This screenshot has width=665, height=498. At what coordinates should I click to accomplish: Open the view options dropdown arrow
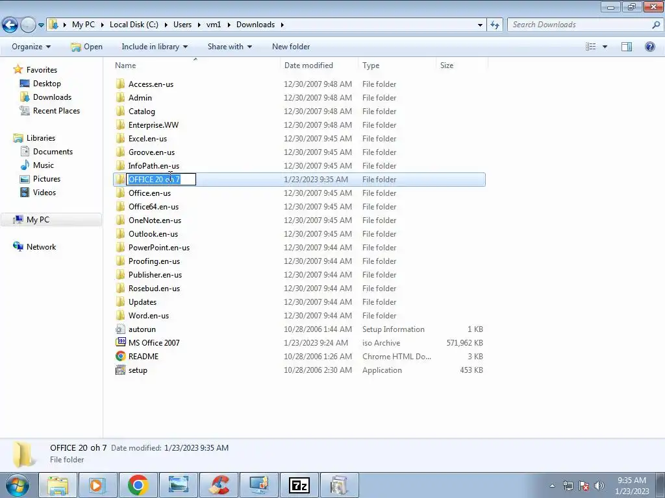(x=605, y=47)
